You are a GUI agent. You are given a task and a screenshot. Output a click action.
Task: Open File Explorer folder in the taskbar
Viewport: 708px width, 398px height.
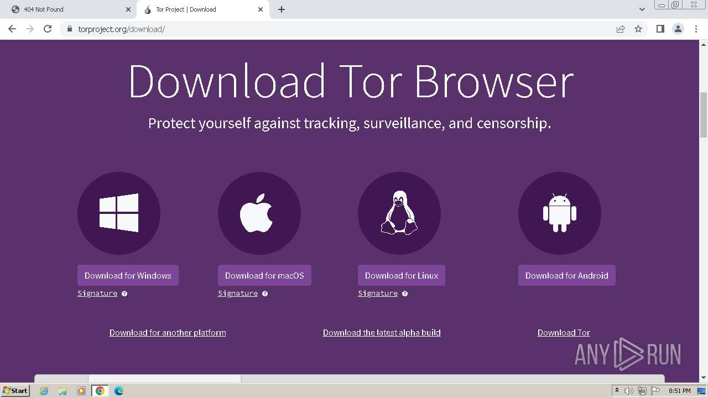pyautogui.click(x=63, y=391)
